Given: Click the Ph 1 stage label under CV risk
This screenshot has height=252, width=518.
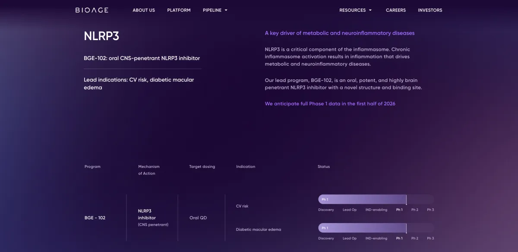Looking at the screenshot, I should tap(399, 210).
